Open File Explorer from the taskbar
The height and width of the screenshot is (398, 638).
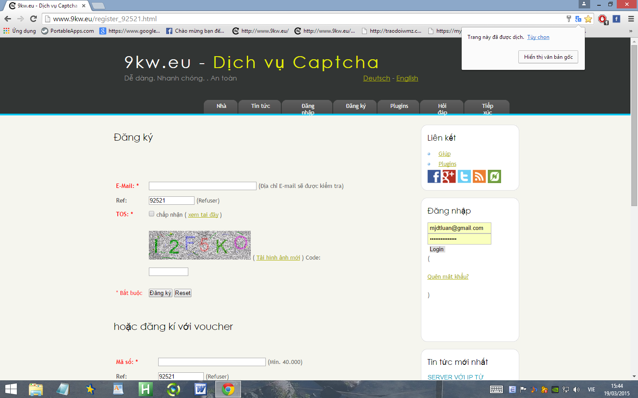coord(36,389)
